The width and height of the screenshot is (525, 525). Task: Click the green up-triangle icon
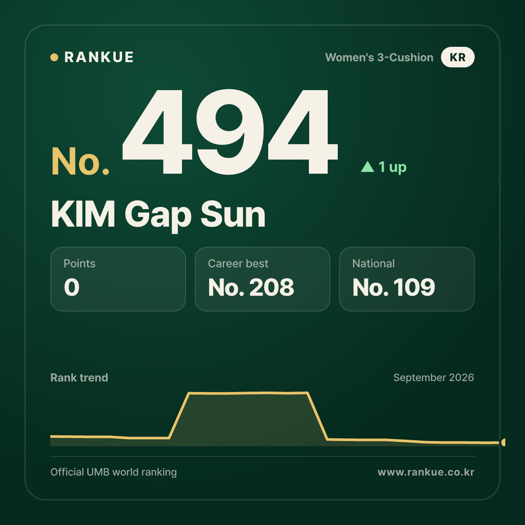367,167
